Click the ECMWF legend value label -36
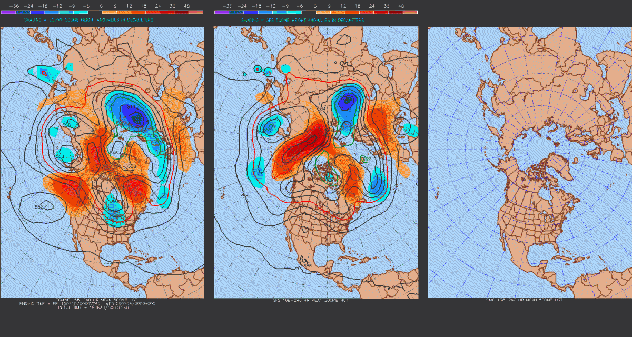This screenshot has width=632, height=337. click(14, 6)
